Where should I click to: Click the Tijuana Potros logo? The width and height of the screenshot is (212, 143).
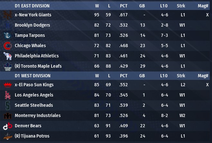7,136
